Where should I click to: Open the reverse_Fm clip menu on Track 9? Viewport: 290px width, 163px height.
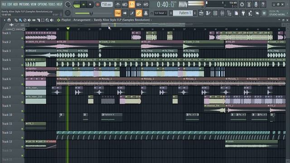[x=205, y=106]
